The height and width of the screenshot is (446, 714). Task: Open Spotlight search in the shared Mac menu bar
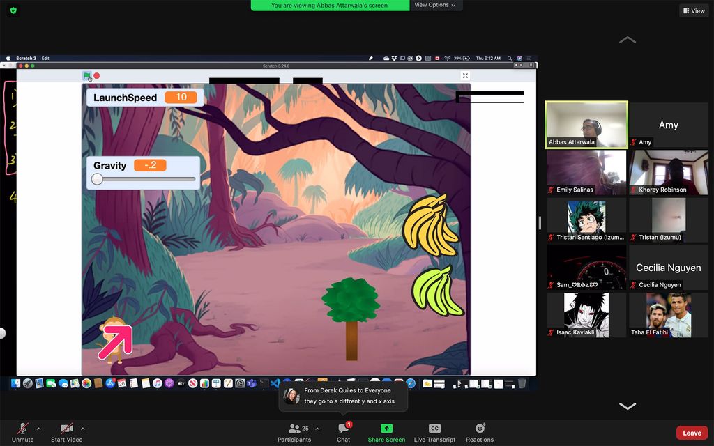[510, 59]
